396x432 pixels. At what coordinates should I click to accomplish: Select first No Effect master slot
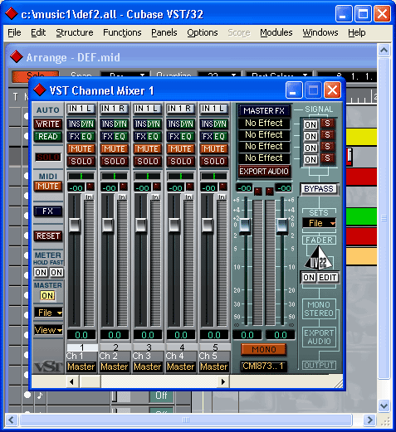point(264,123)
